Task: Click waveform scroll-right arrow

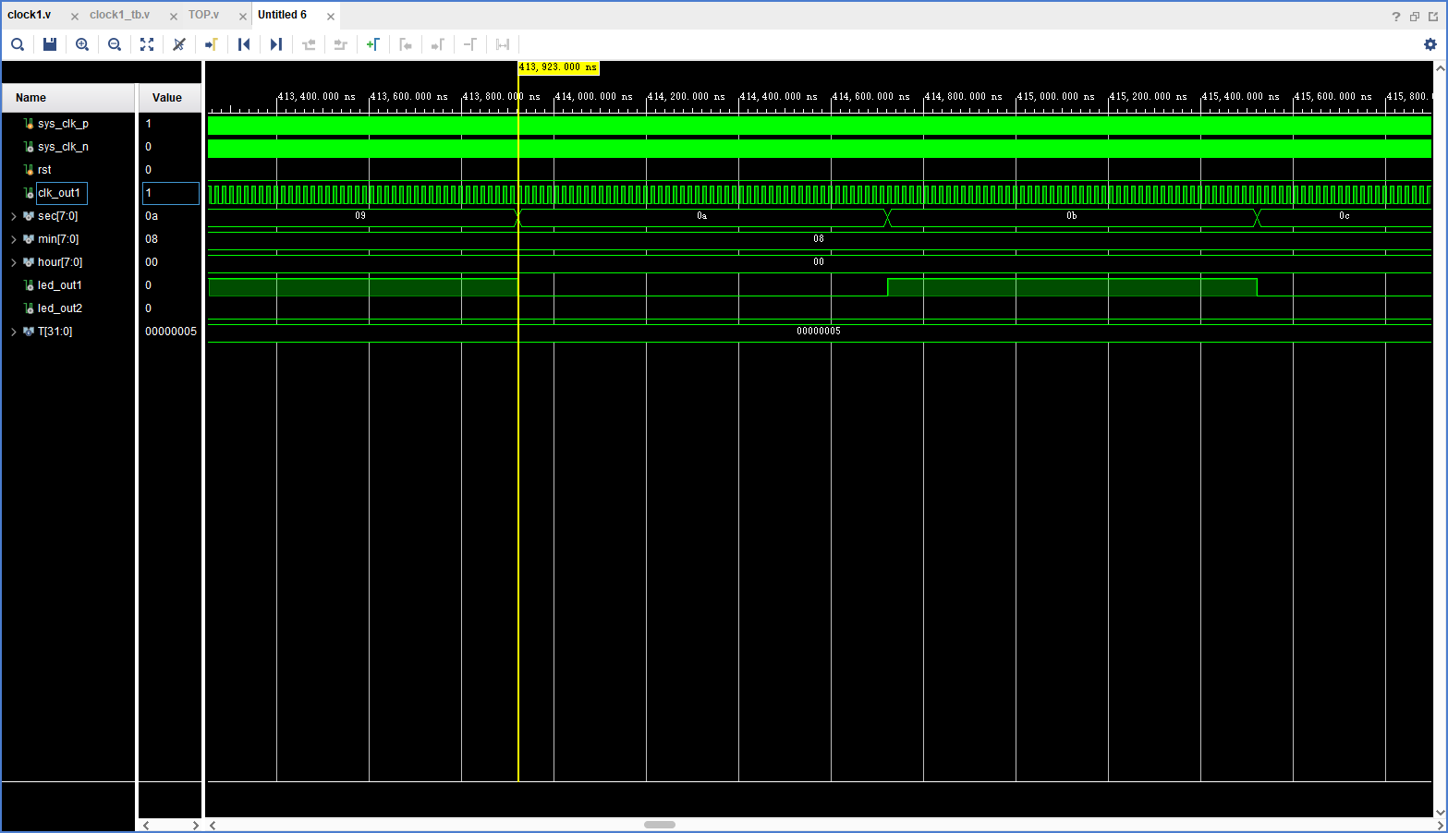Action: [x=1440, y=825]
